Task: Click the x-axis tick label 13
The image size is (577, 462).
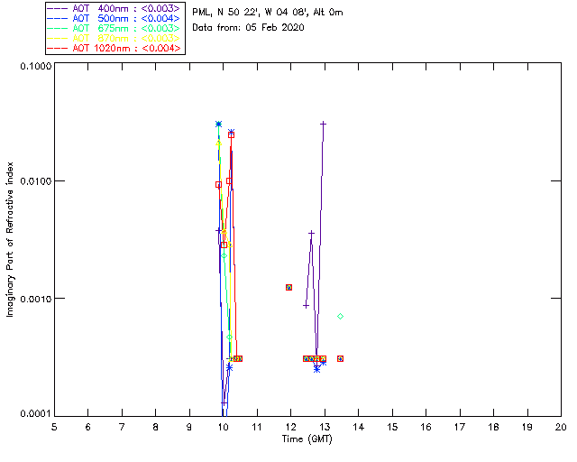Action: point(325,428)
